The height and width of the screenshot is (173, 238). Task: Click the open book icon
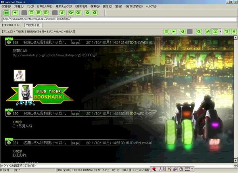point(215,32)
